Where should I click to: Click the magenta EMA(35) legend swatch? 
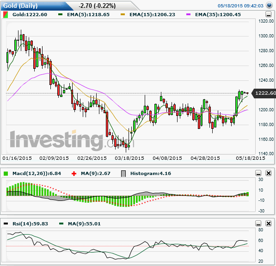[x=188, y=14]
